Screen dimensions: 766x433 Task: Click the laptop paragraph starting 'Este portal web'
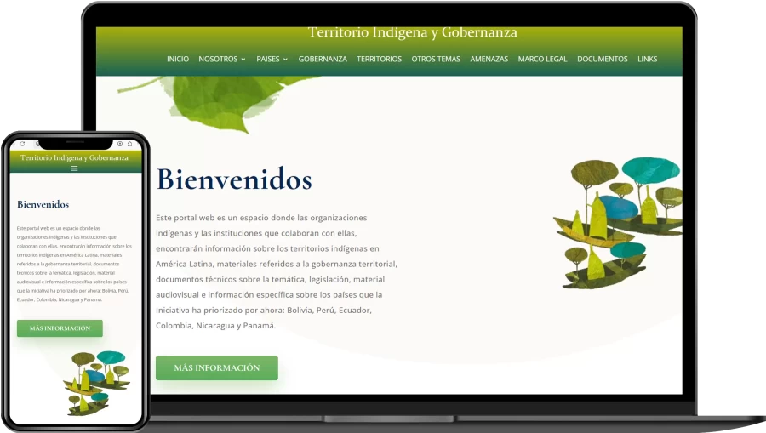pos(277,271)
